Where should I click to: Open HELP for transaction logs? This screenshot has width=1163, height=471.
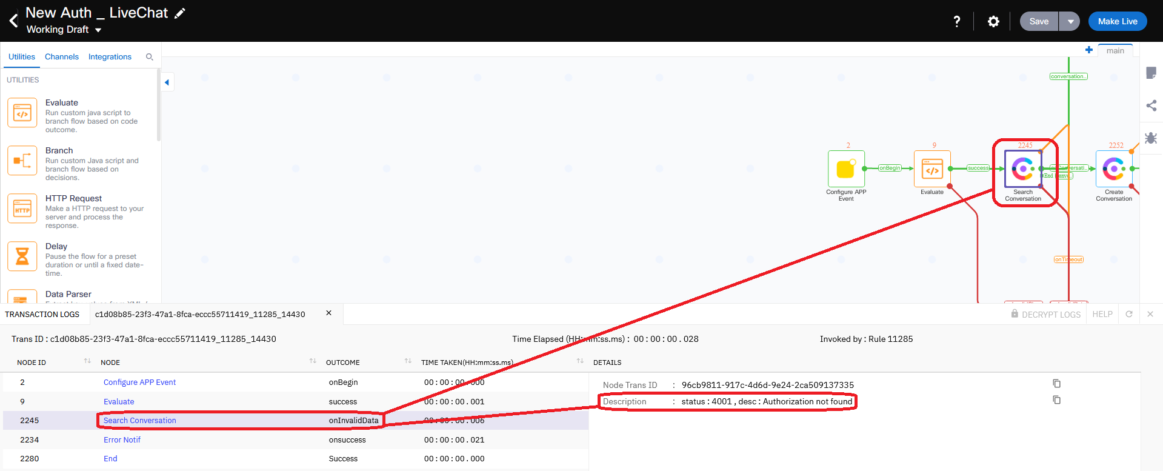(1102, 314)
